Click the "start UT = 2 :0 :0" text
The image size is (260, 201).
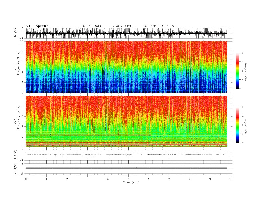[159, 26]
